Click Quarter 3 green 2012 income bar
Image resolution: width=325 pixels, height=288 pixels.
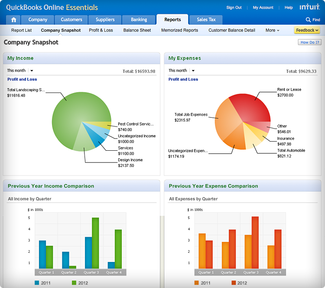pyautogui.click(x=95, y=243)
